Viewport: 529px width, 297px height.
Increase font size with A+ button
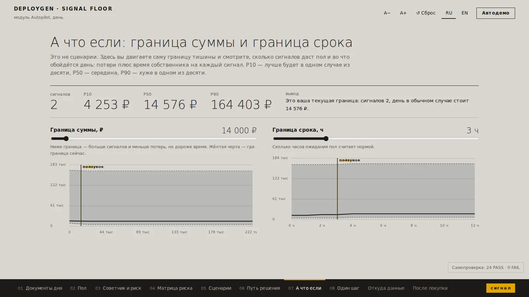coord(403,13)
